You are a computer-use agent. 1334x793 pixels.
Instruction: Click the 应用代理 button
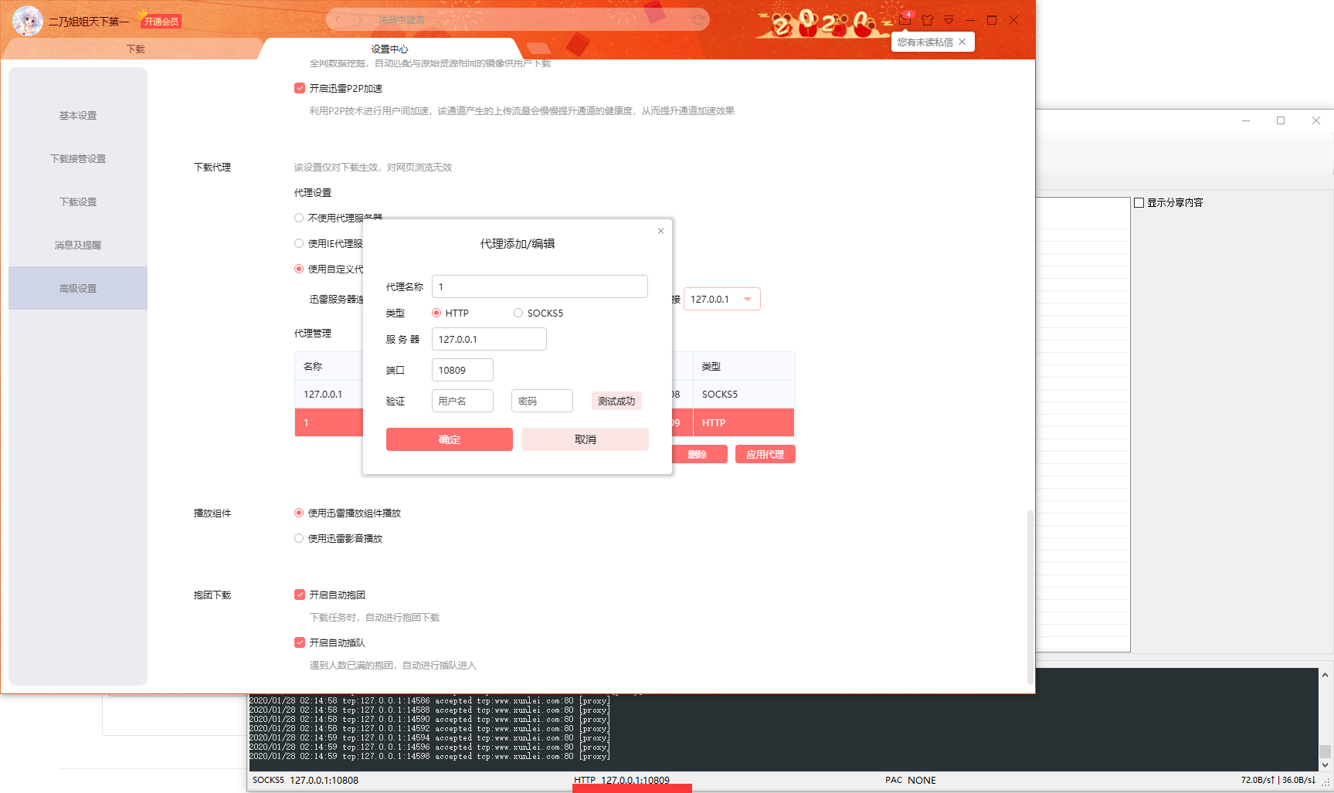(765, 454)
